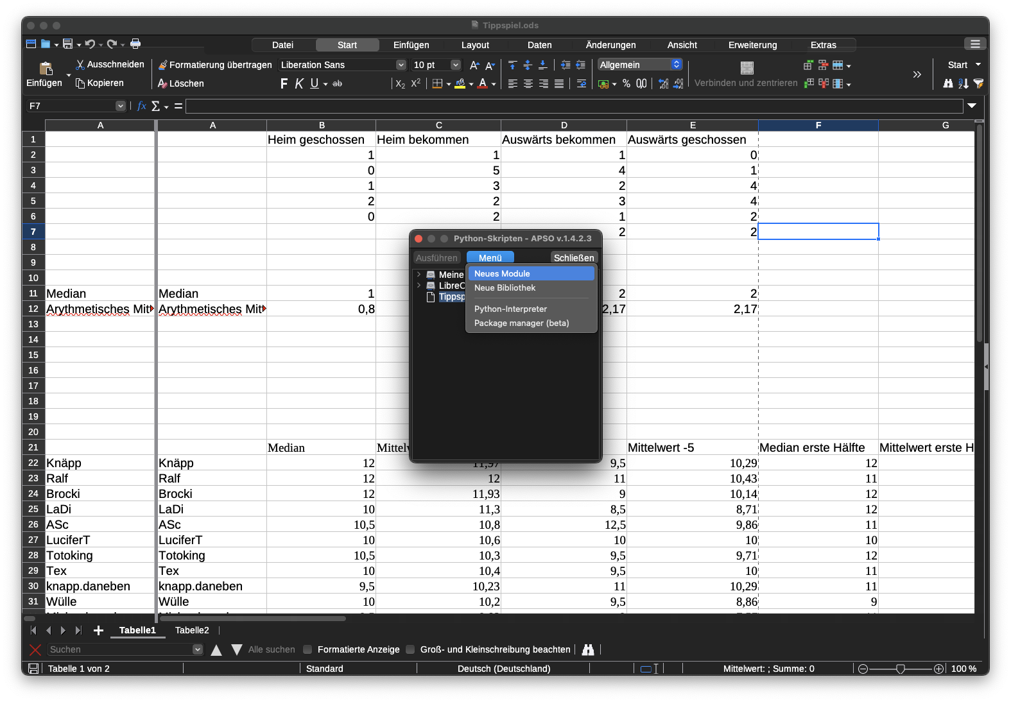Center cell content vertically
Image resolution: width=1011 pixels, height=702 pixels.
click(528, 65)
